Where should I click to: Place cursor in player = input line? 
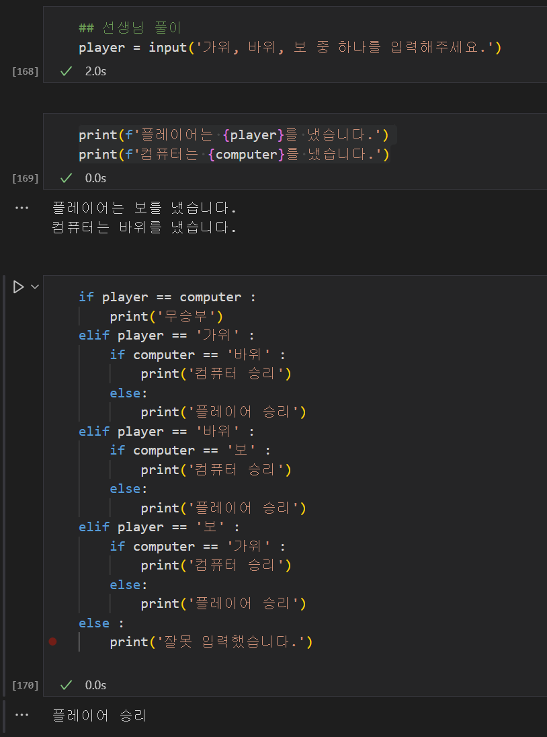(290, 48)
